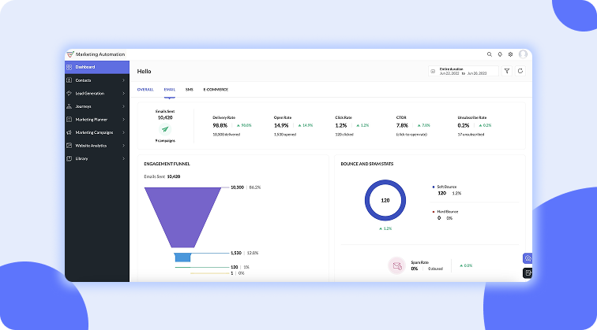Image resolution: width=597 pixels, height=330 pixels.
Task: Switch to the Overall tab
Action: pos(145,90)
